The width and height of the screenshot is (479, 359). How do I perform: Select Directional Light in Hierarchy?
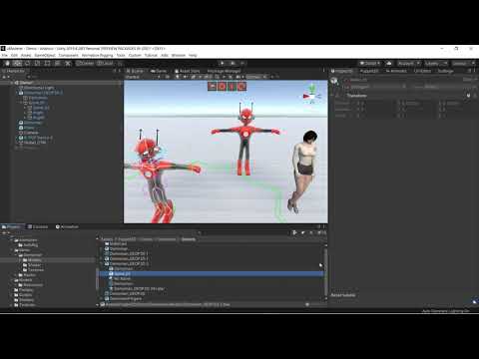pyautogui.click(x=39, y=88)
